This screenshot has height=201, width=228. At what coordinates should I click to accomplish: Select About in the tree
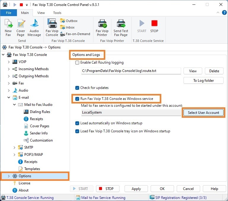pyautogui.click(x=23, y=190)
